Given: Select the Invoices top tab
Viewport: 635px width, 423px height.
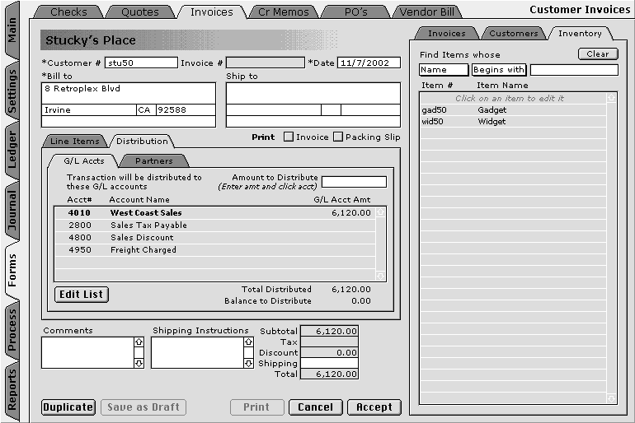Looking at the screenshot, I should coord(212,12).
